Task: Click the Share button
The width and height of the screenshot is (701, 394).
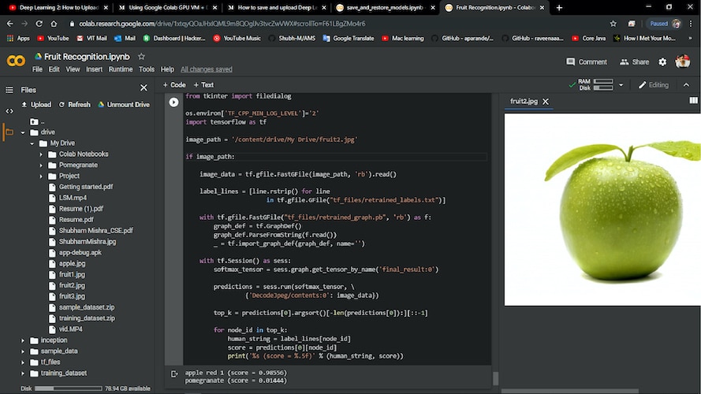Action: [x=635, y=61]
